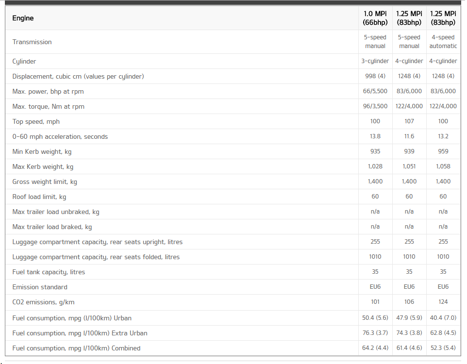Click the Transmission row label
The width and height of the screenshot is (467, 364).
[x=32, y=42]
